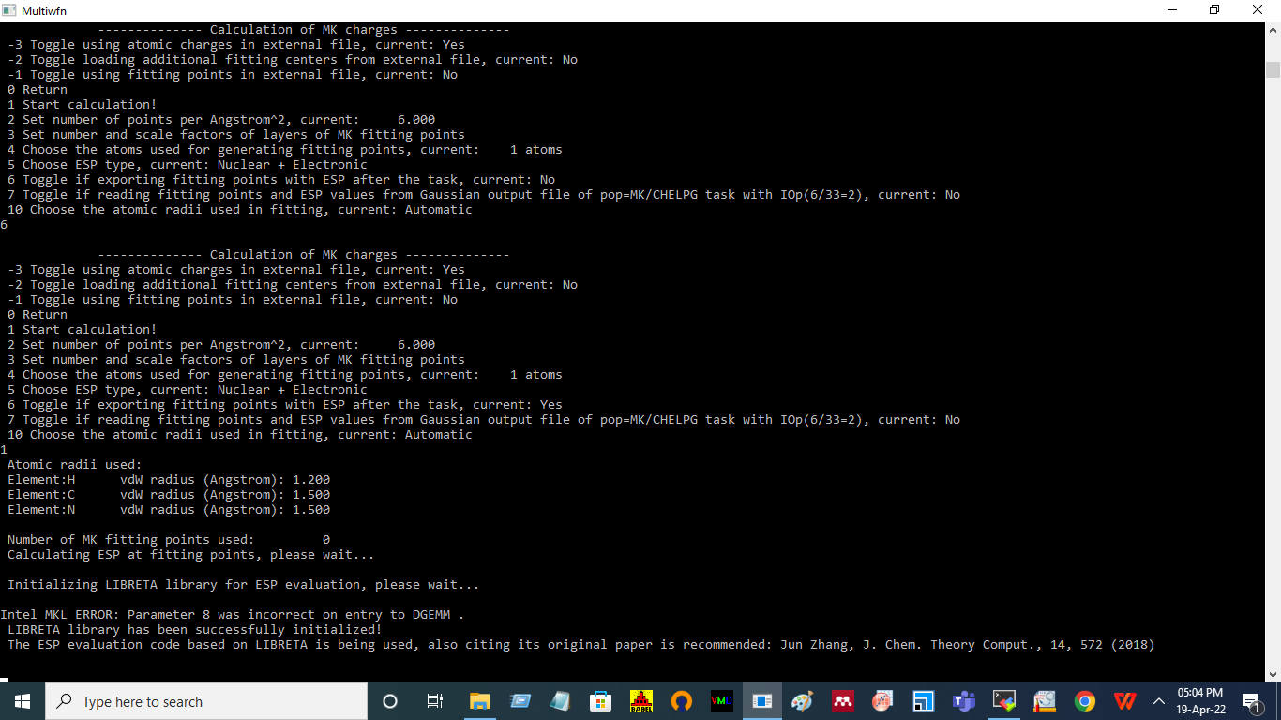Click the Element:C vdW radius line
Viewport: 1281px width, 720px height.
pyautogui.click(x=169, y=494)
